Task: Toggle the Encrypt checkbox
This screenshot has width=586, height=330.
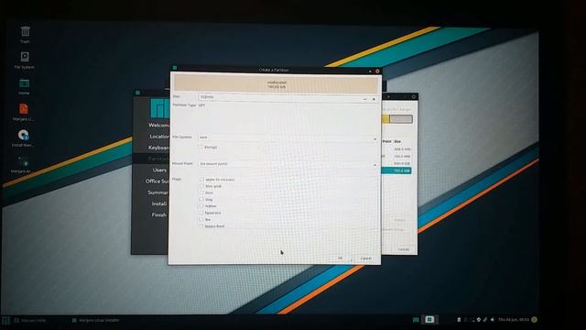Action: (x=201, y=147)
